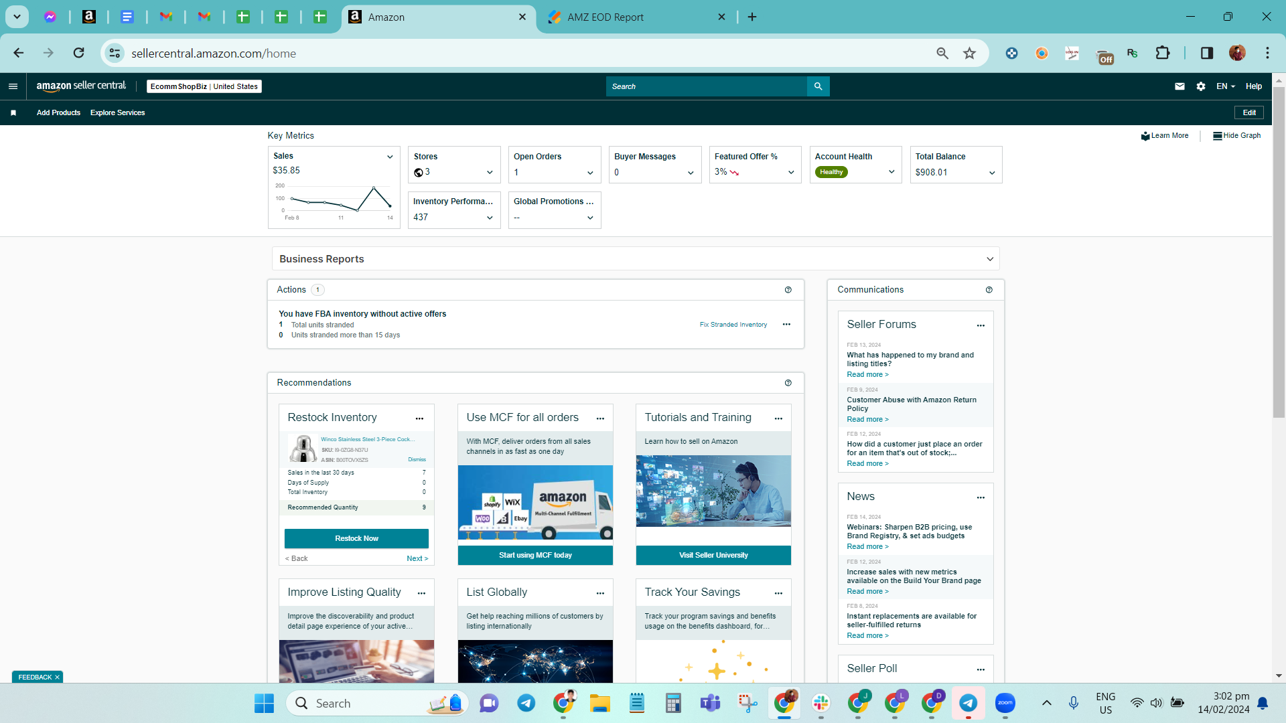Expand the Total Balance dropdown

tap(992, 173)
